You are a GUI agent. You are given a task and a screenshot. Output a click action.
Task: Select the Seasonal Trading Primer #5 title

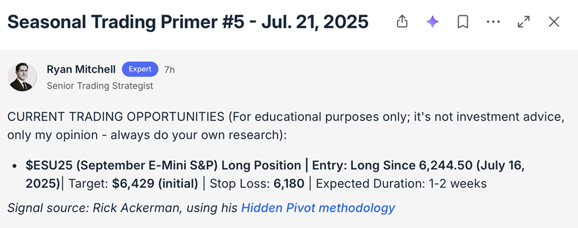click(188, 22)
